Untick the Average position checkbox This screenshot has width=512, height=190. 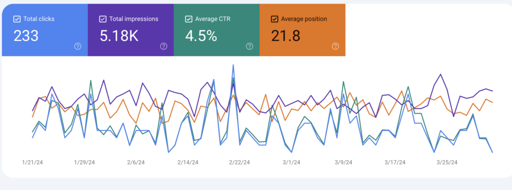pos(274,19)
